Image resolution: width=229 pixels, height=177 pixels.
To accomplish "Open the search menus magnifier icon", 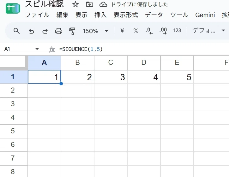I will pyautogui.click(x=16, y=31).
